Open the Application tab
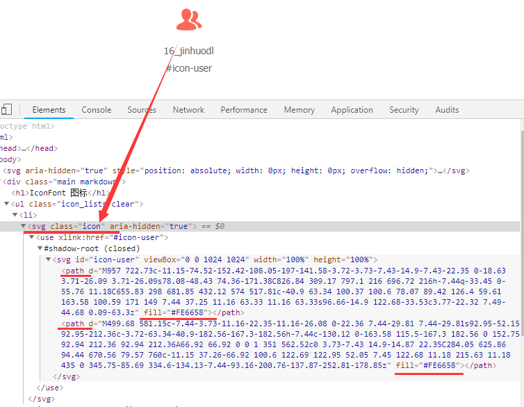The width and height of the screenshot is (524, 407). coord(352,110)
